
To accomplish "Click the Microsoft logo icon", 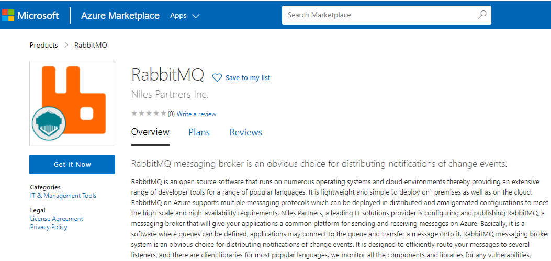I will [8, 15].
